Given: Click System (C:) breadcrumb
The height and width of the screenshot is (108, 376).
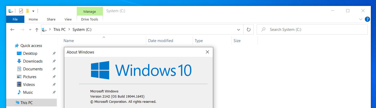Looking at the screenshot, I should pos(82,30).
